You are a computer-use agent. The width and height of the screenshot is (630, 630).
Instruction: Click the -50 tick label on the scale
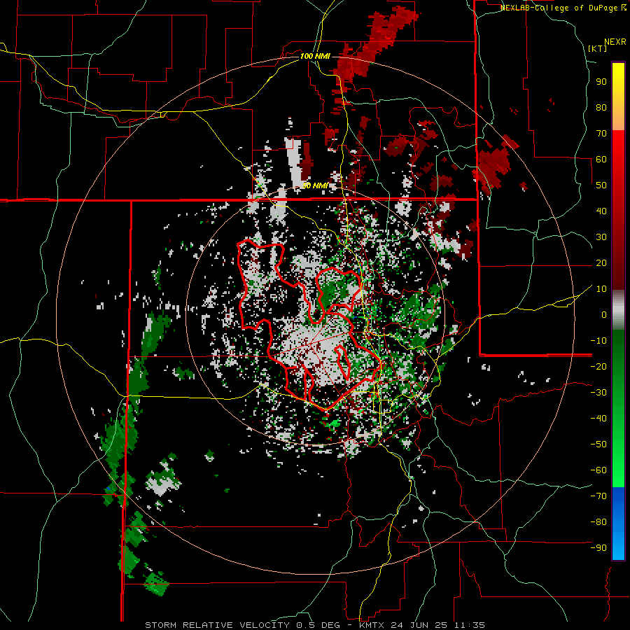598,444
